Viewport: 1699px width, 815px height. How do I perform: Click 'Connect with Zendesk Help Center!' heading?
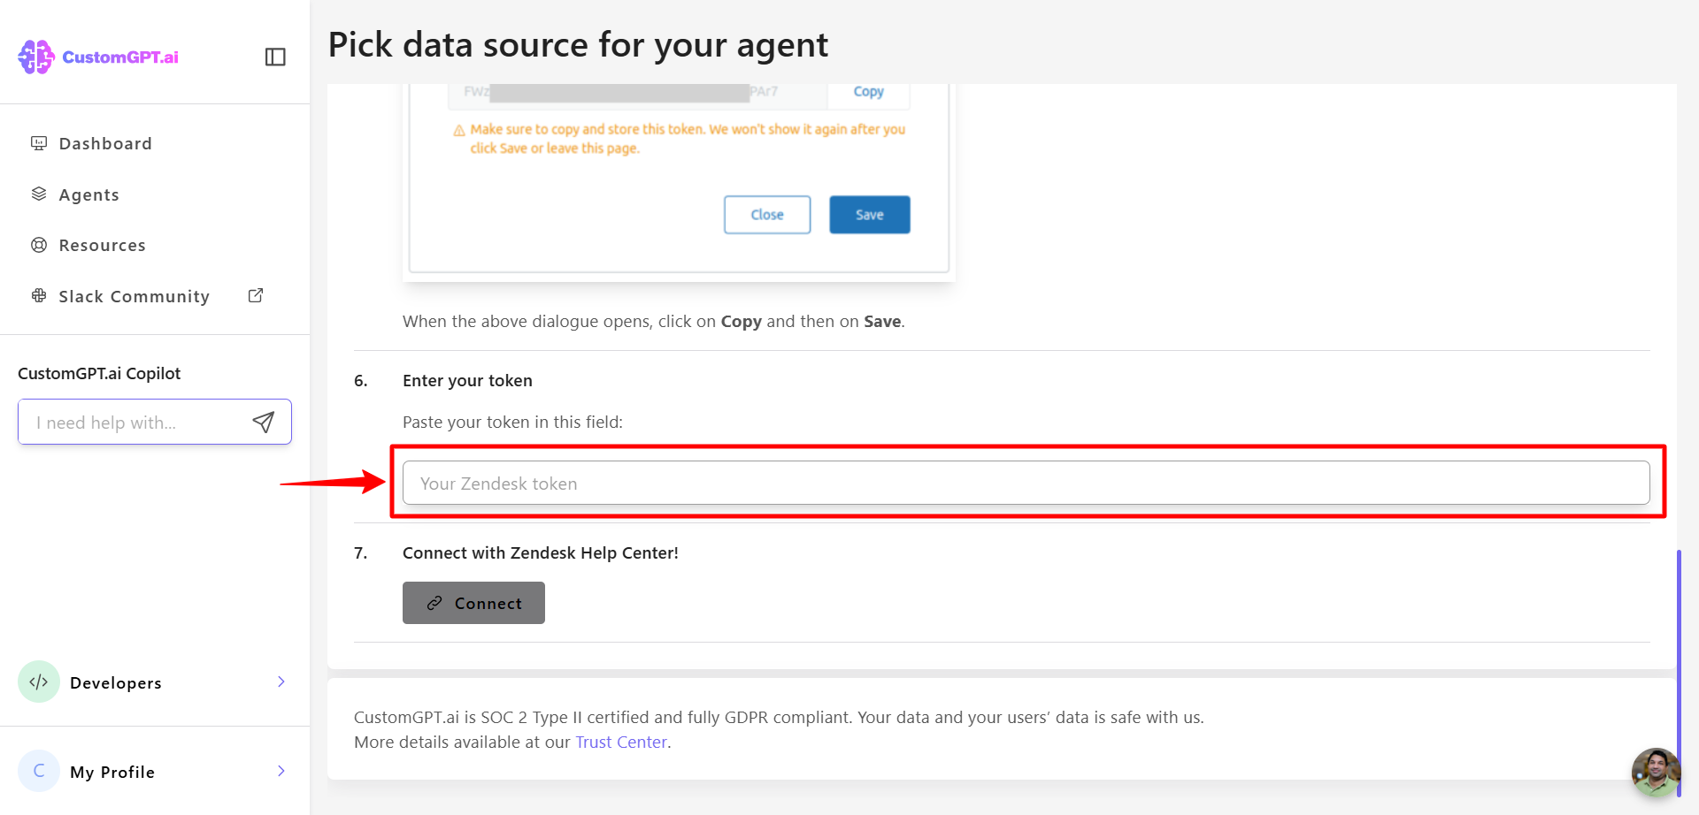point(541,553)
